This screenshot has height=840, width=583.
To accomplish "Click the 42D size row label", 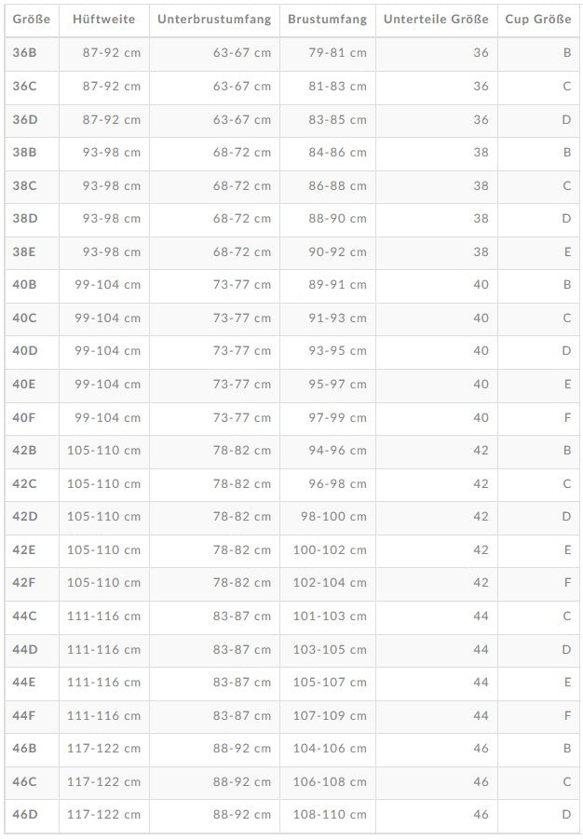I will (25, 517).
